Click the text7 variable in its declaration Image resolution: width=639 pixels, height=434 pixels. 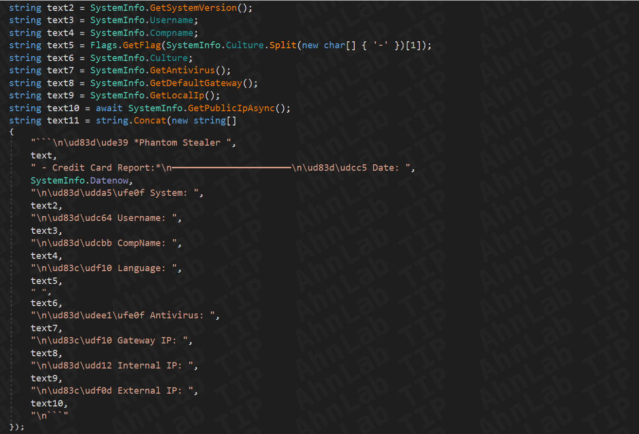[61, 70]
